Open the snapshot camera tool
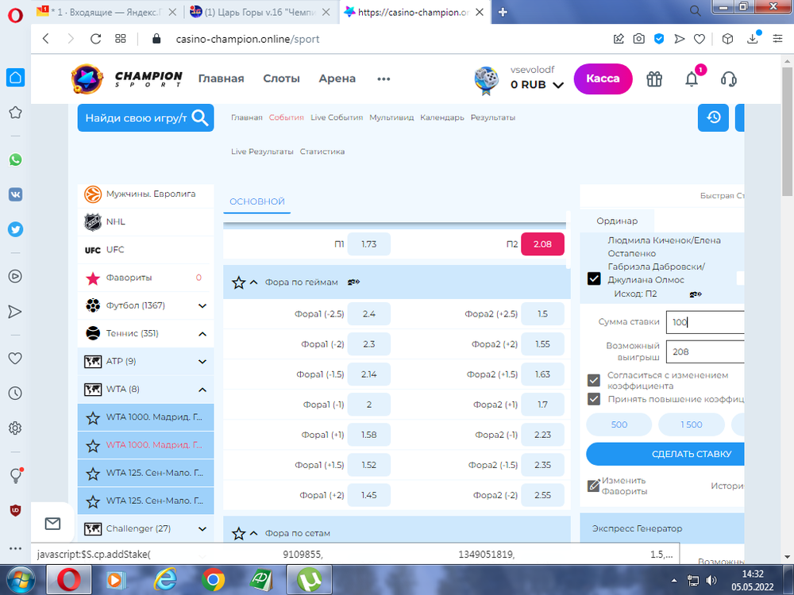 tap(639, 39)
